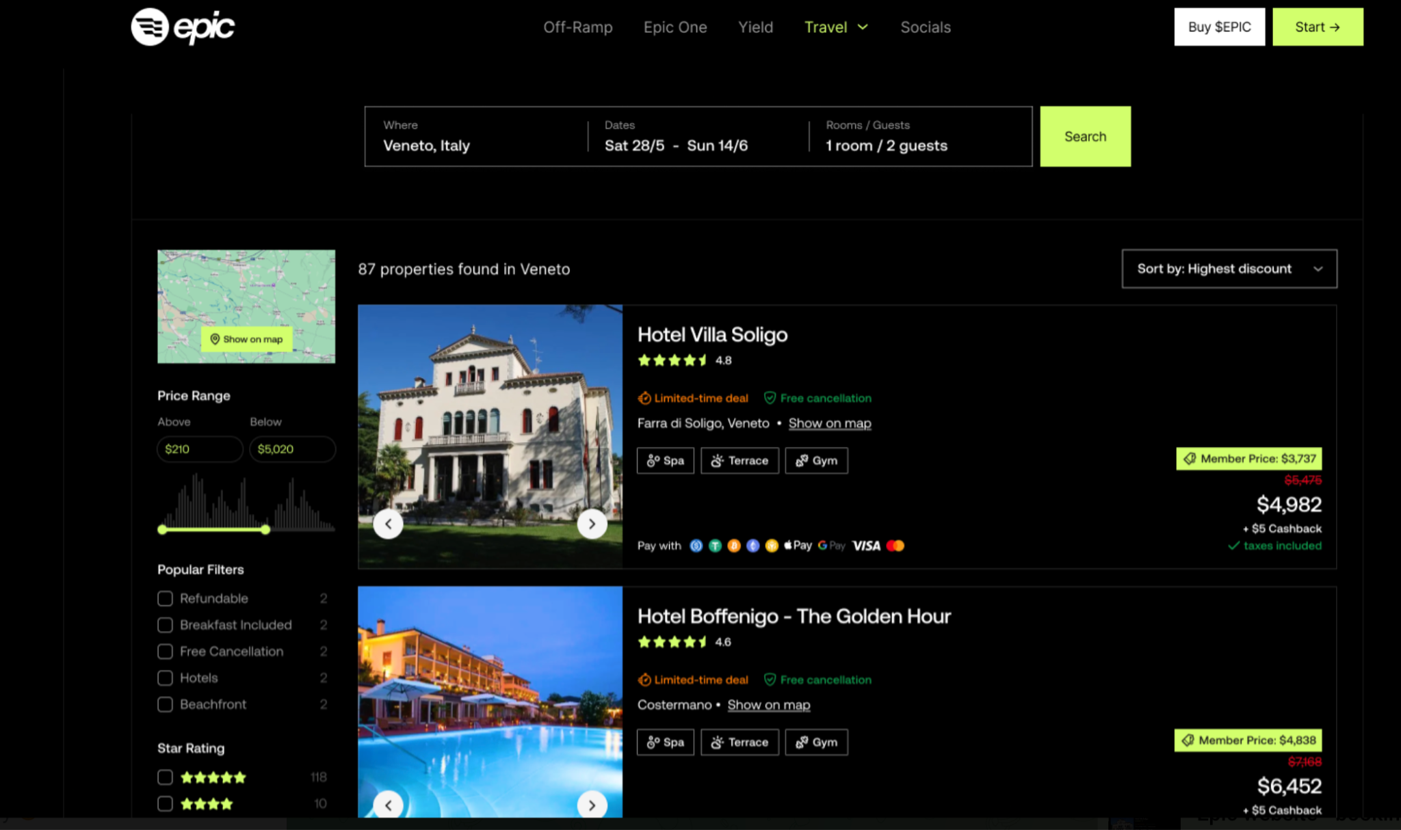
Task: Expand the Travel menu dropdown
Action: coord(836,27)
